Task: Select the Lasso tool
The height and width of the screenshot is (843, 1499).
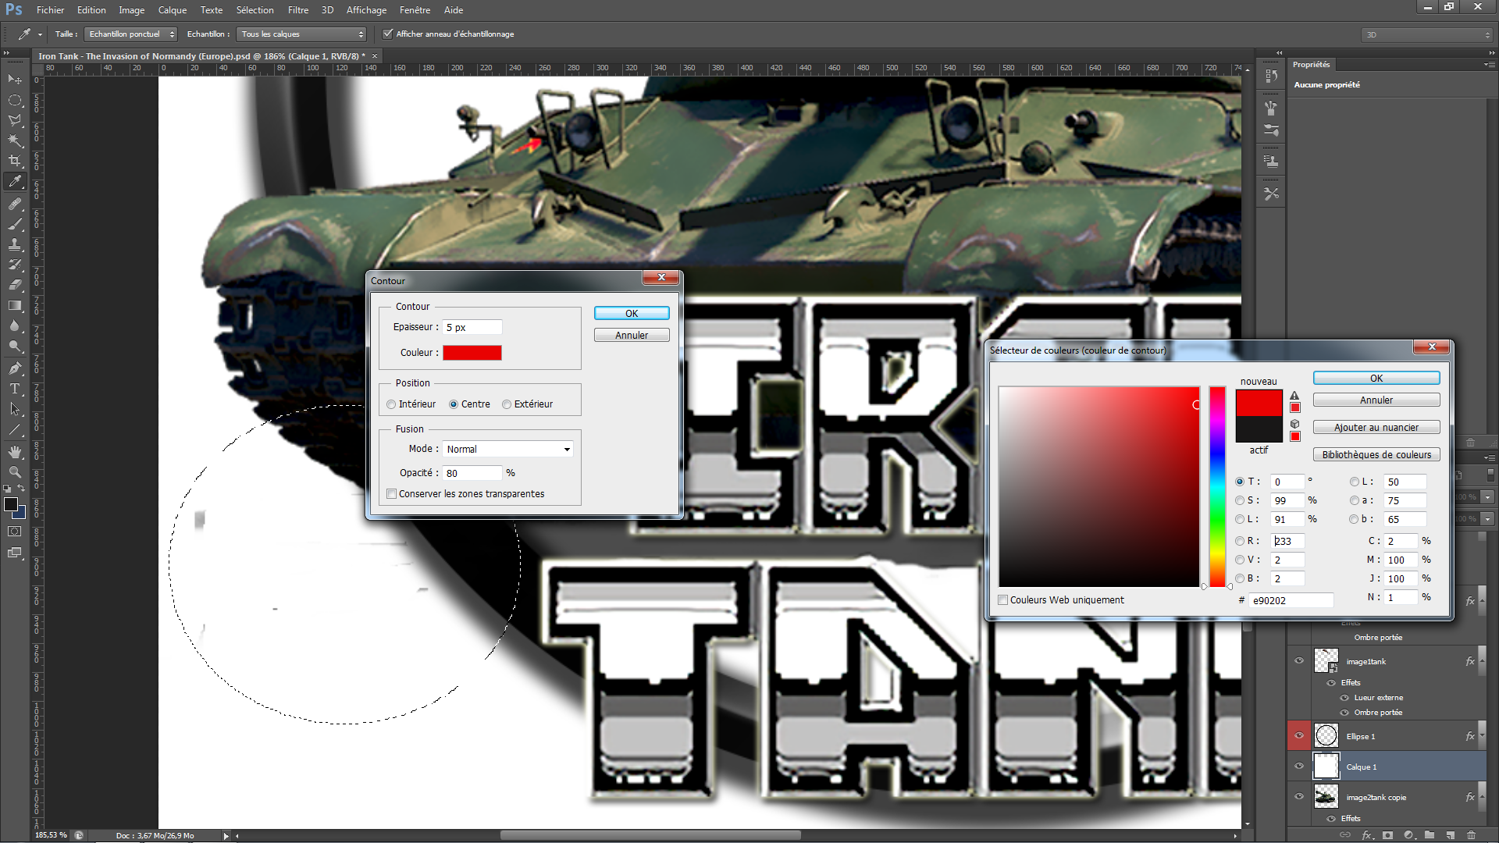Action: tap(15, 120)
